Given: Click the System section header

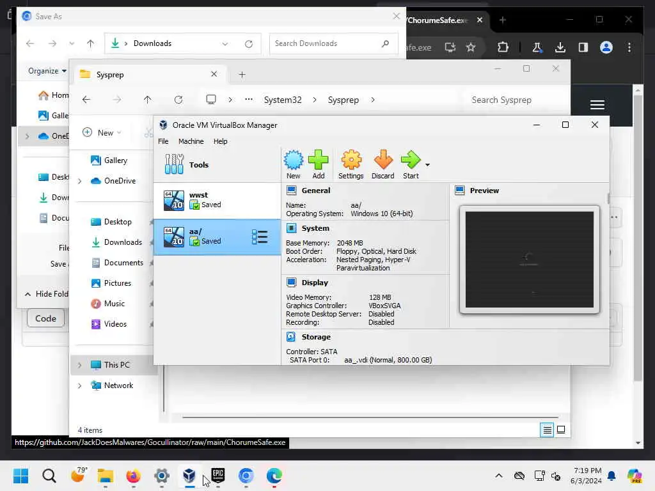Looking at the screenshot, I should [315, 228].
